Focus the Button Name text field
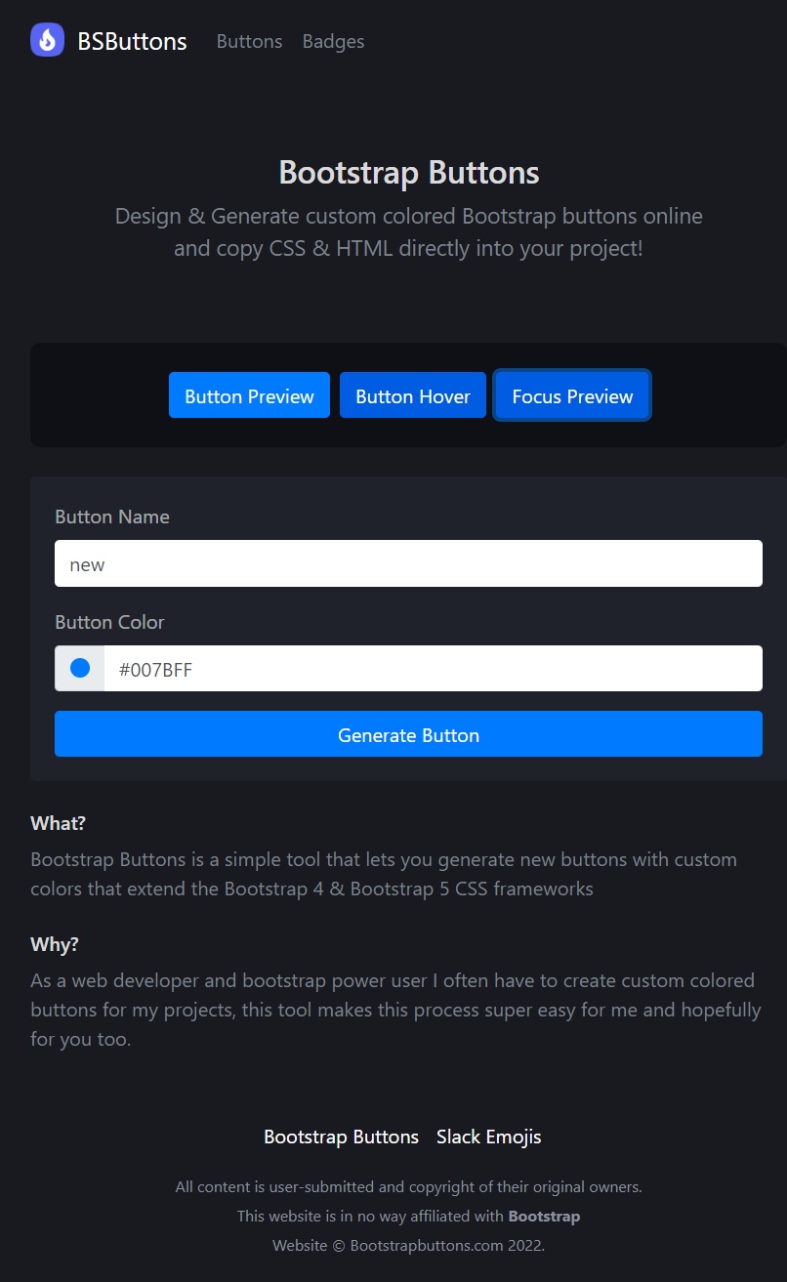787x1282 pixels. point(408,563)
